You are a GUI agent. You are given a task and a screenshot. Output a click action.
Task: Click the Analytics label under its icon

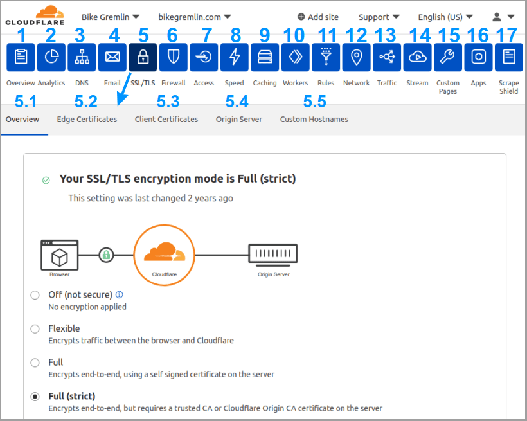click(x=51, y=83)
